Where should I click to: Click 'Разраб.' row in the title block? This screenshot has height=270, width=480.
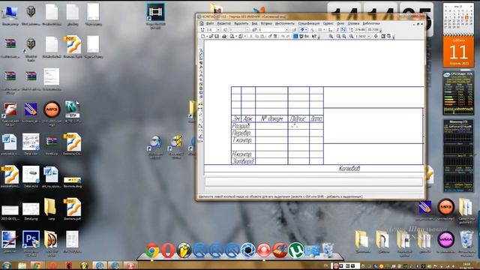coord(241,126)
